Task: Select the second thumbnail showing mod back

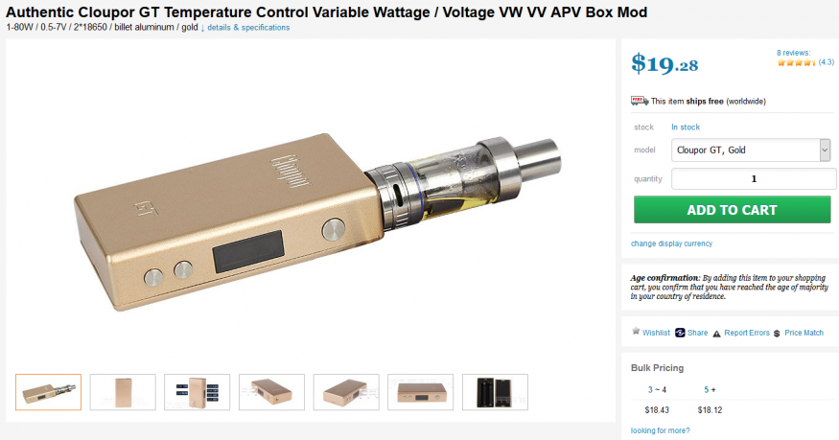Action: click(123, 392)
